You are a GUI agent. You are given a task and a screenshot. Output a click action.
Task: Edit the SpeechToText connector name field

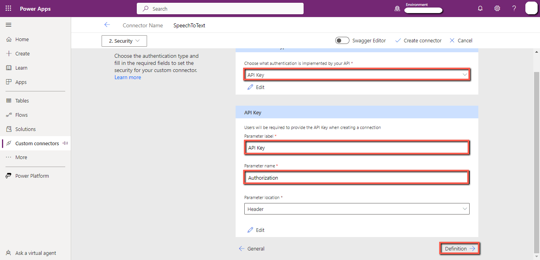coord(189,25)
